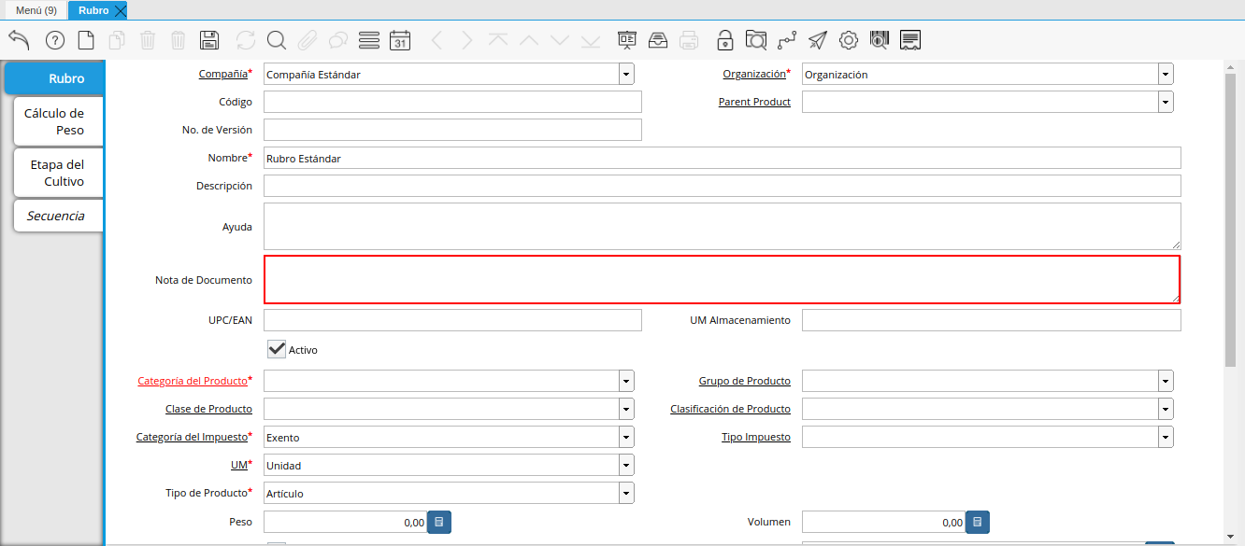This screenshot has height=546, width=1245.
Task: Click the Organización field label link
Action: coord(753,73)
